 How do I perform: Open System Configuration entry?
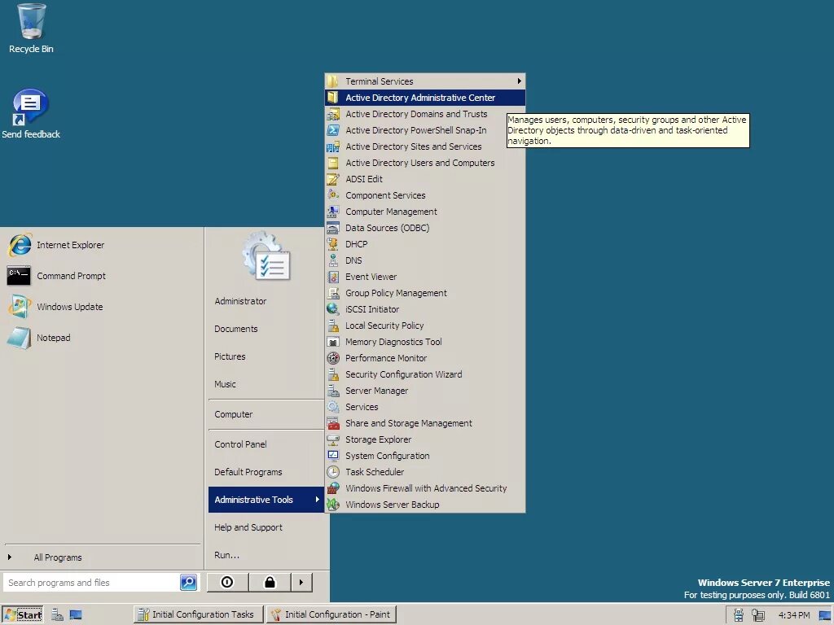tap(425, 456)
